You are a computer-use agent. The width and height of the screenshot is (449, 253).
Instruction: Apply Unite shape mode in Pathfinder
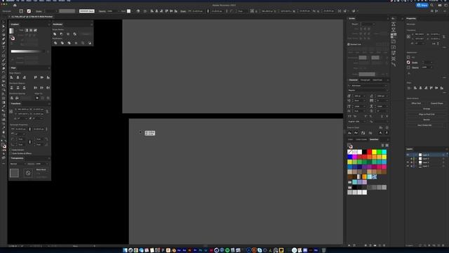pos(55,34)
